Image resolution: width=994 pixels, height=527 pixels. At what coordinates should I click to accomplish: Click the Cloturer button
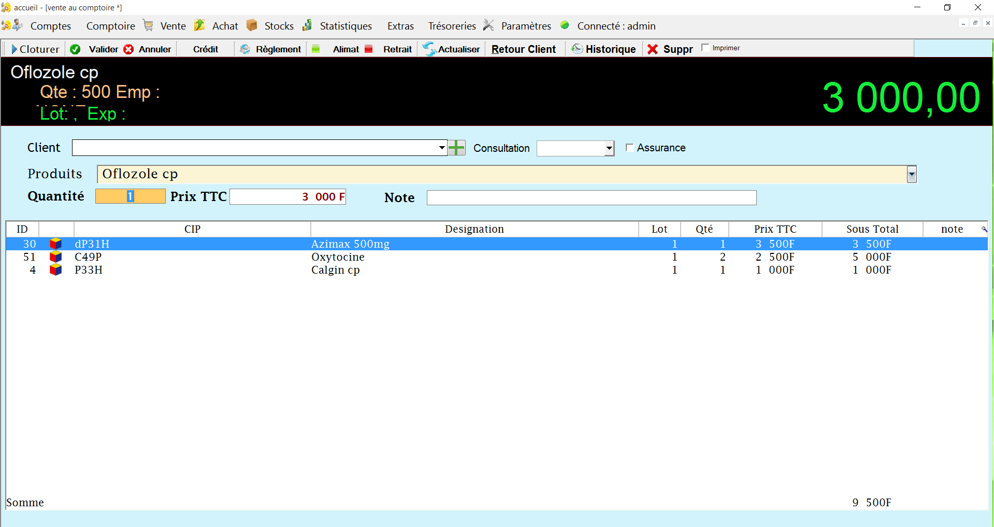[35, 49]
